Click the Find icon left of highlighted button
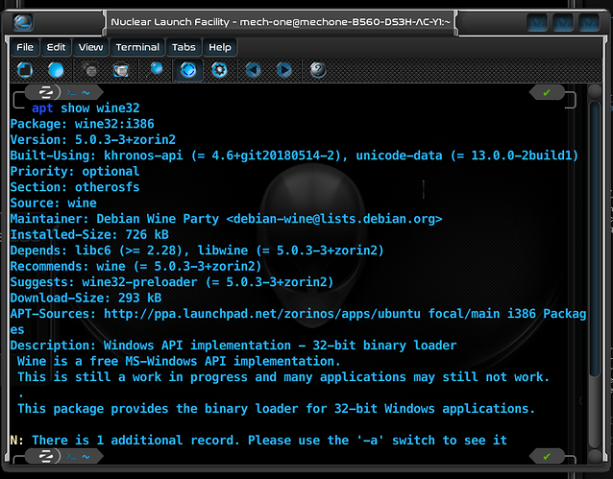 coord(157,70)
